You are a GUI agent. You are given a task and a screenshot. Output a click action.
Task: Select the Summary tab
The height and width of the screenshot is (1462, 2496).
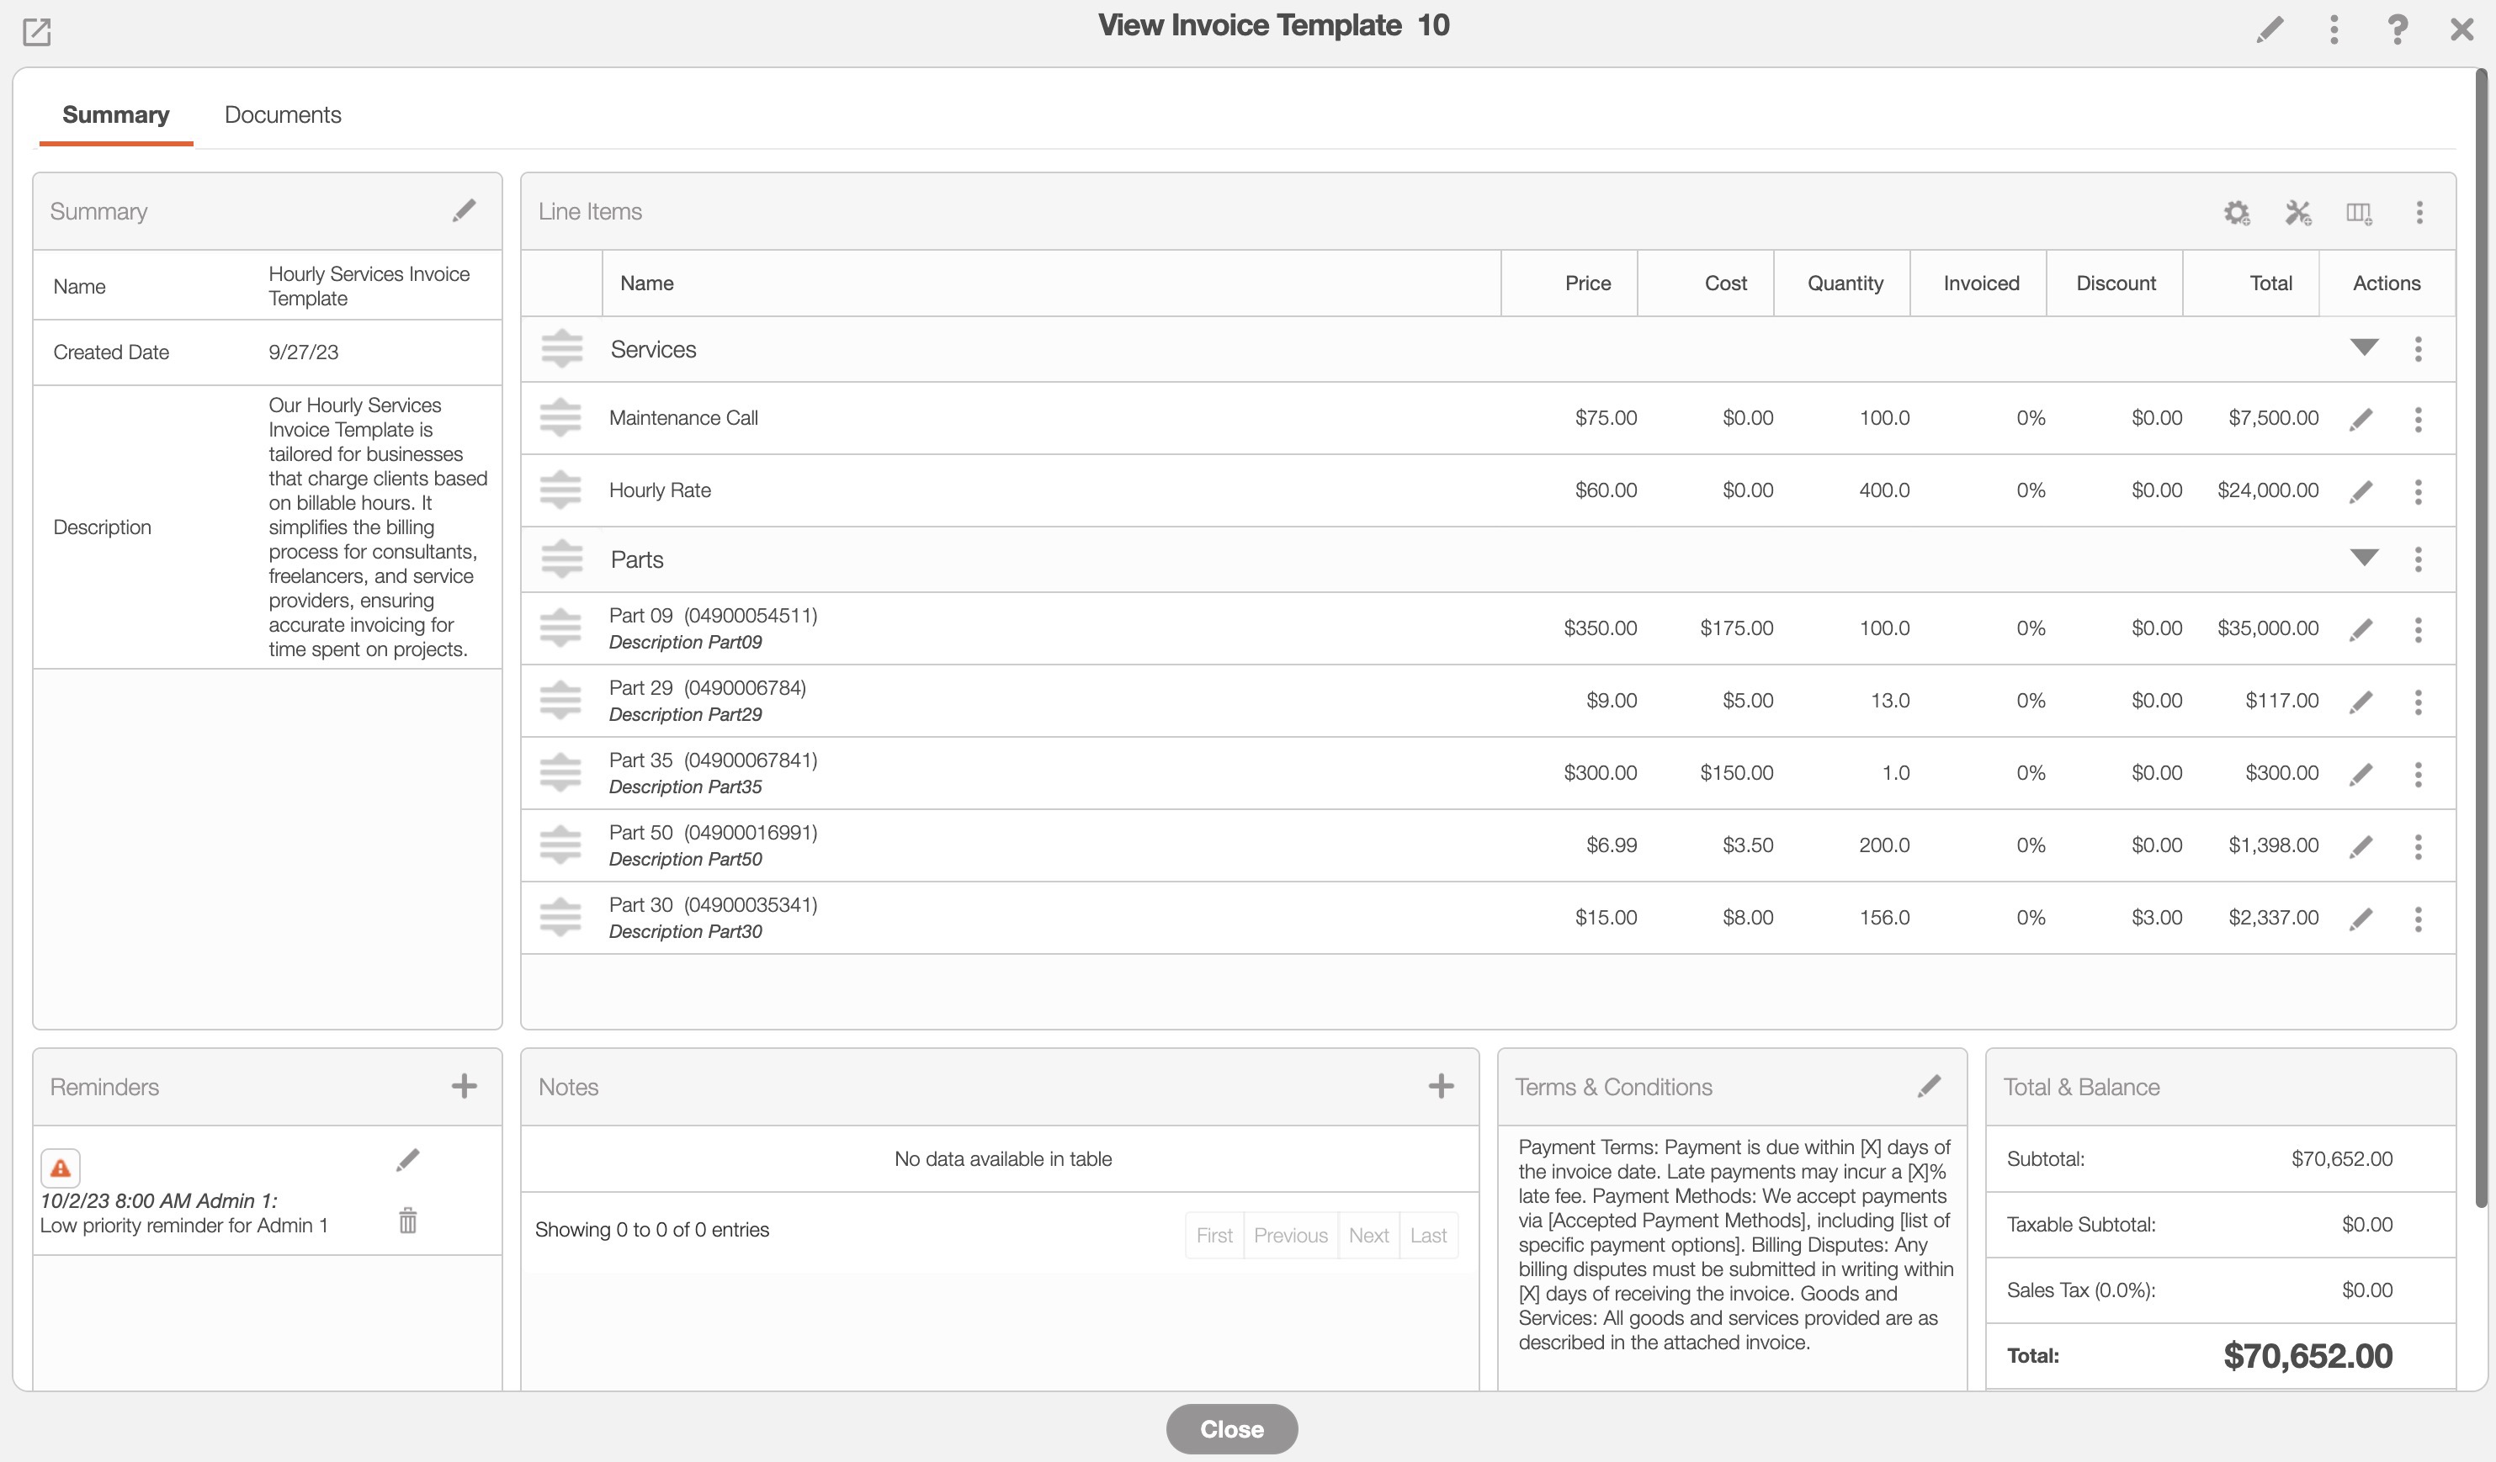(x=116, y=114)
